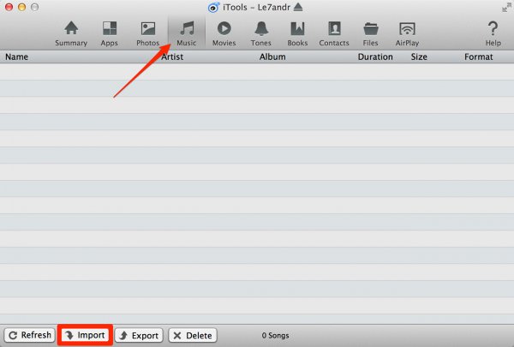Minimize the iTools window
This screenshot has width=514, height=347.
(x=21, y=7)
